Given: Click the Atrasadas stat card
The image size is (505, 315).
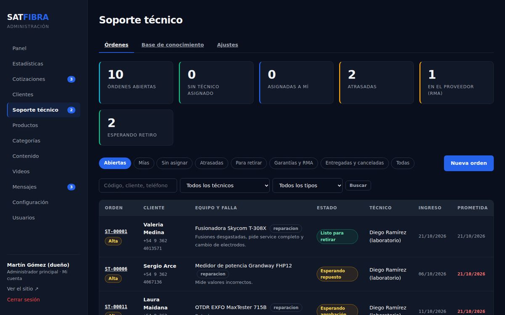Looking at the screenshot, I should [377, 82].
